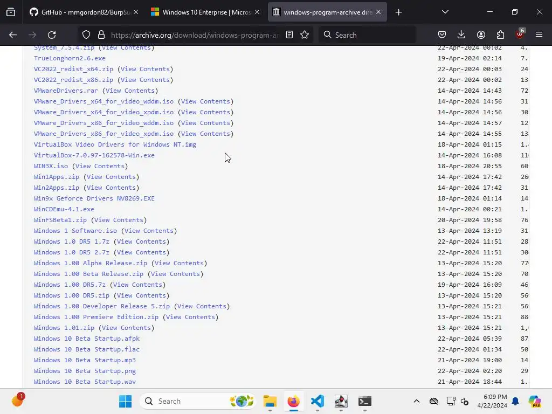Open Windows 1.00 Beta Release.zip link
The height and width of the screenshot is (414, 552).
pyautogui.click(x=89, y=274)
